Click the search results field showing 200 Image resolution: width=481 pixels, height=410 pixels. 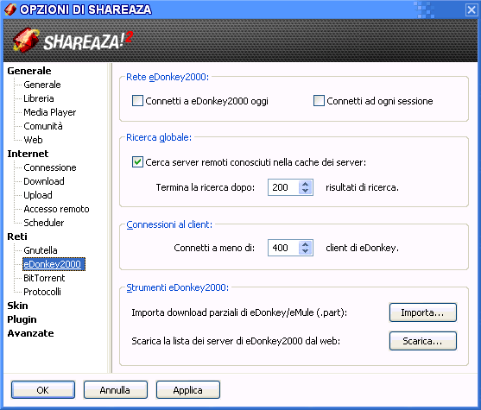tap(283, 187)
